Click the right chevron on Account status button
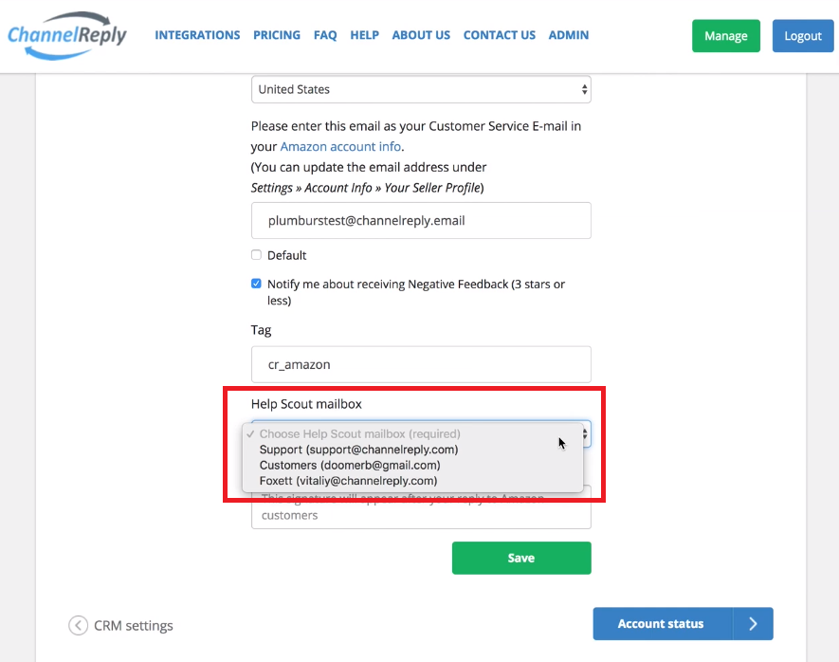The height and width of the screenshot is (662, 839). point(753,623)
